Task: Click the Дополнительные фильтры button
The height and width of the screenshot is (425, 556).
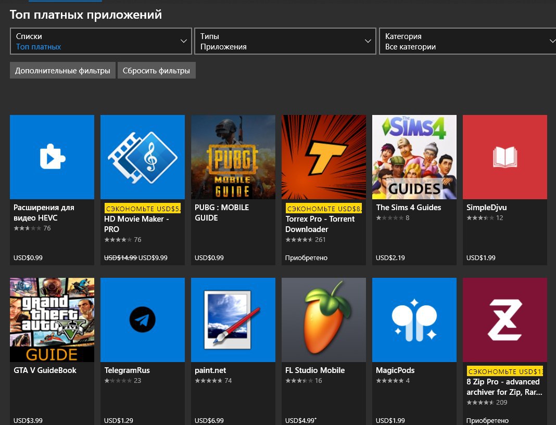Action: (62, 71)
